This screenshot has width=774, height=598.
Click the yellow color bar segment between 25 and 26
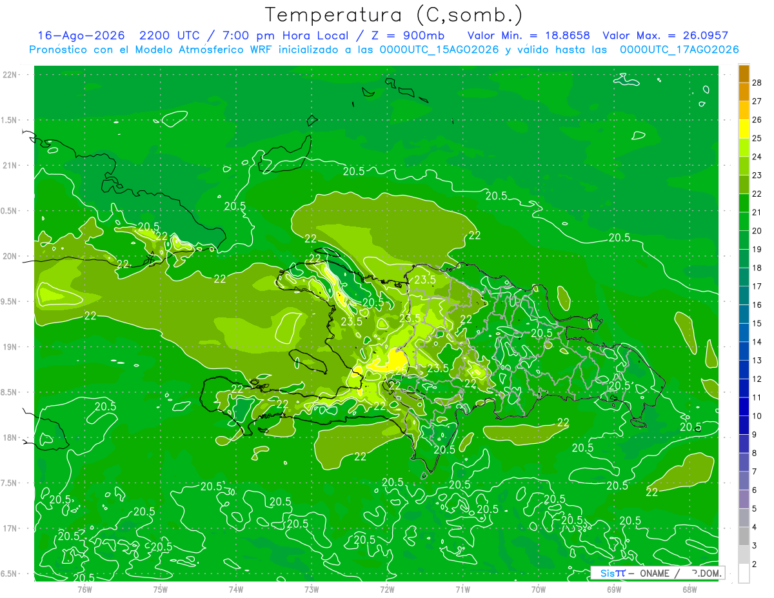click(744, 129)
